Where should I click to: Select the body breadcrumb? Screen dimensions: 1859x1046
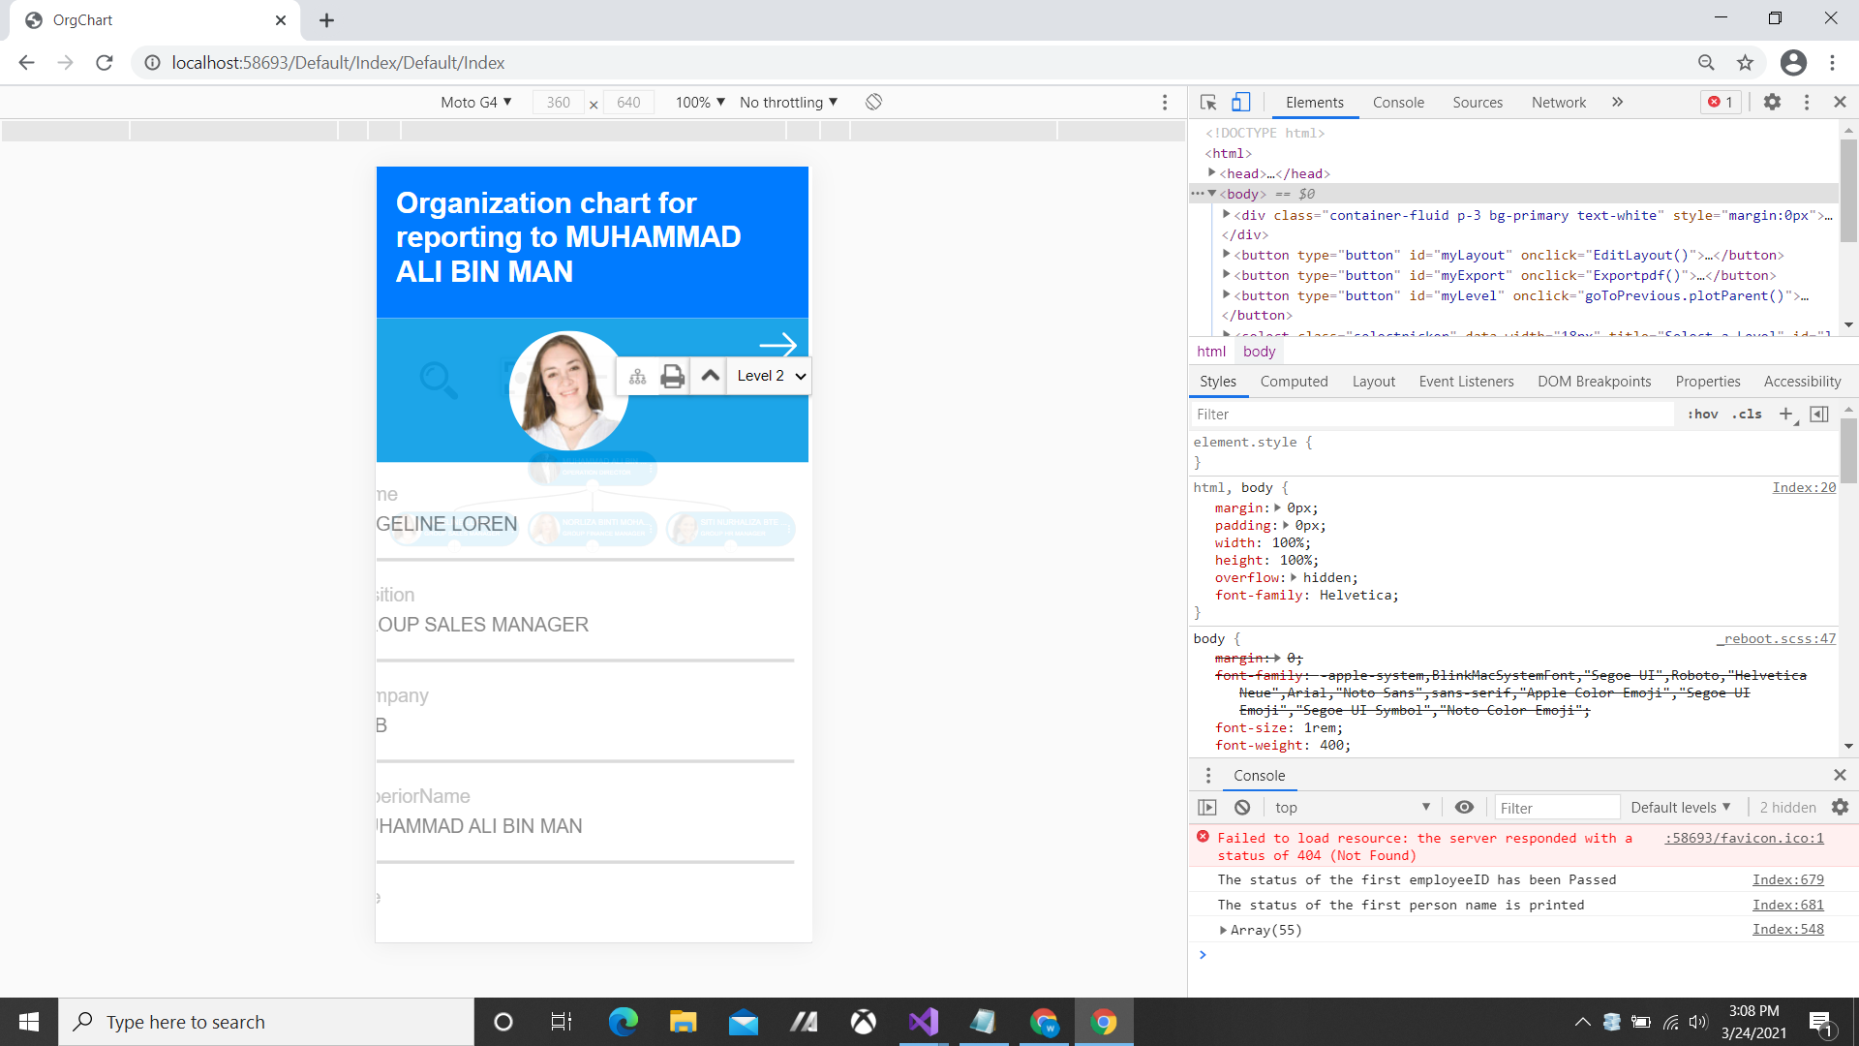coord(1259,352)
